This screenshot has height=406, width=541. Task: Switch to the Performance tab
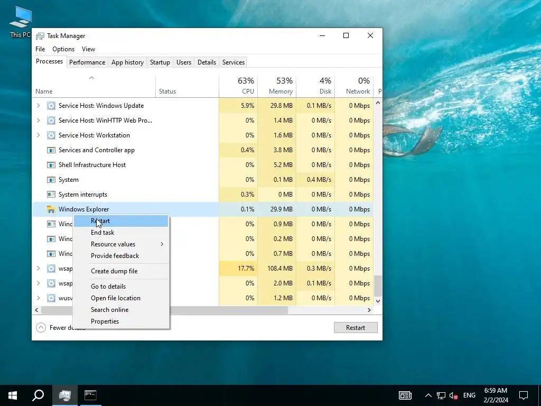(87, 62)
